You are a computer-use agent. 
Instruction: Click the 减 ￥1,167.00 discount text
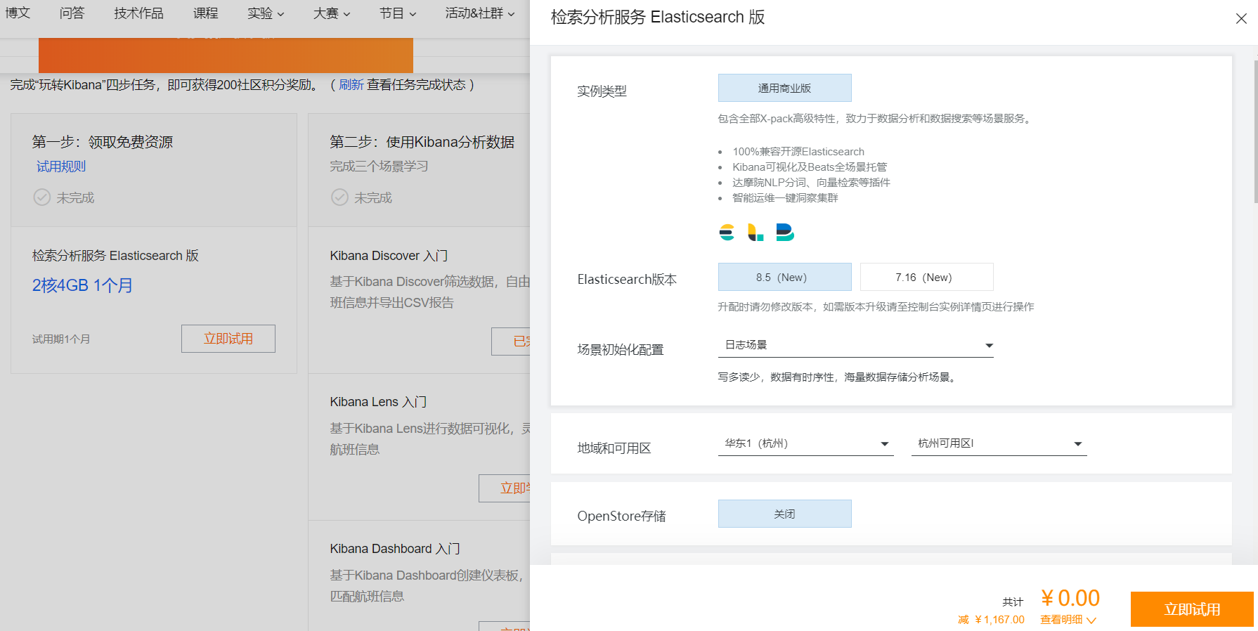[x=991, y=620]
